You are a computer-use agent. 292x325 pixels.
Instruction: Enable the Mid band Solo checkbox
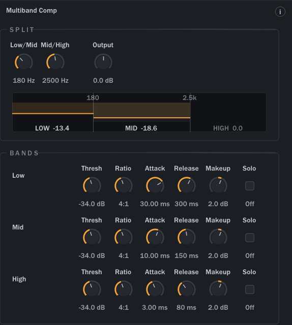click(250, 238)
